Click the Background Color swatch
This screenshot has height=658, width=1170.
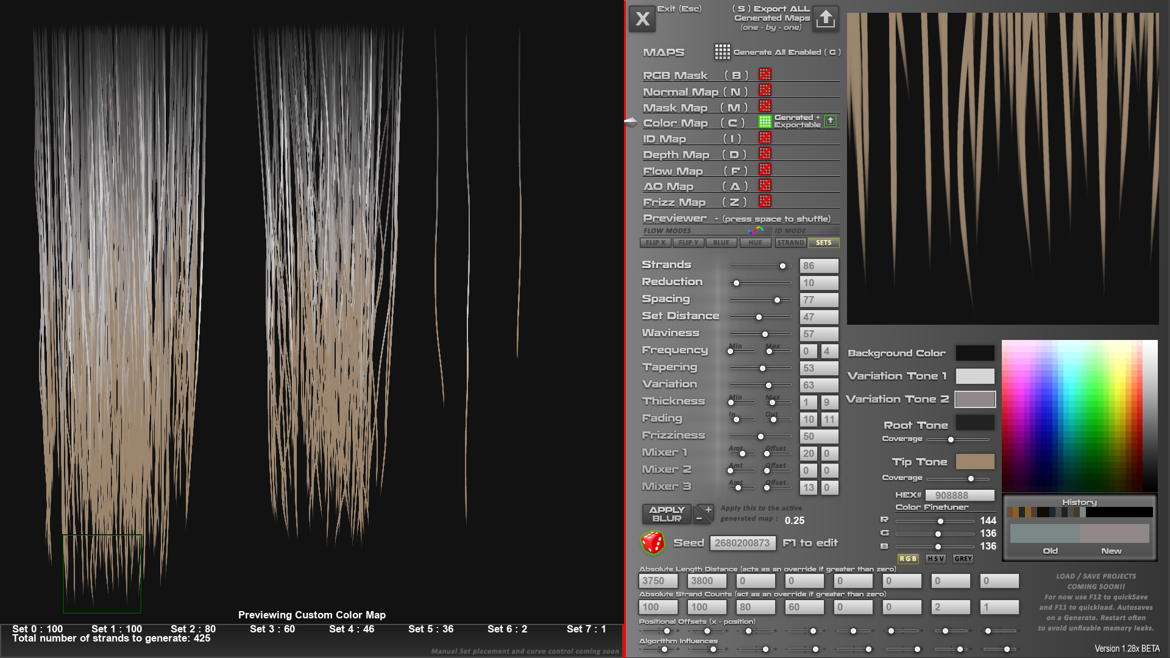pos(975,353)
